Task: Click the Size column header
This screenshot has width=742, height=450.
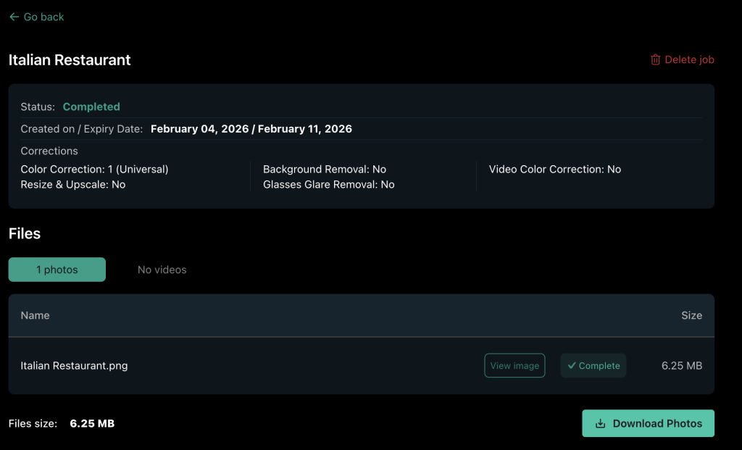Action: (x=691, y=315)
